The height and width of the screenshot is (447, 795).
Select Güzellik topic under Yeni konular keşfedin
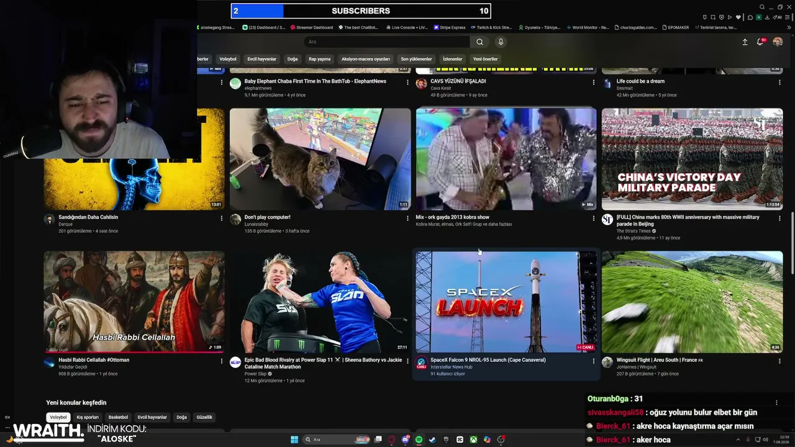pos(204,417)
